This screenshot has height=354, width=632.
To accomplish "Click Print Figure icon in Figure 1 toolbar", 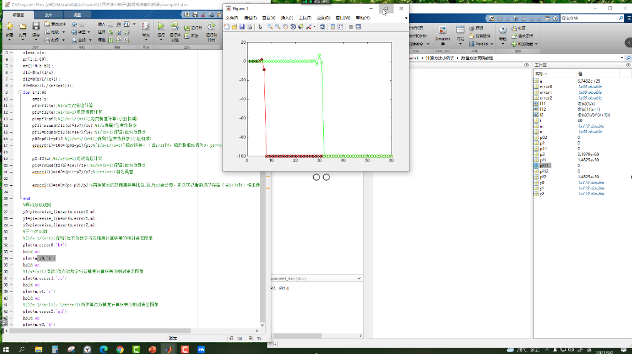I will click(249, 27).
